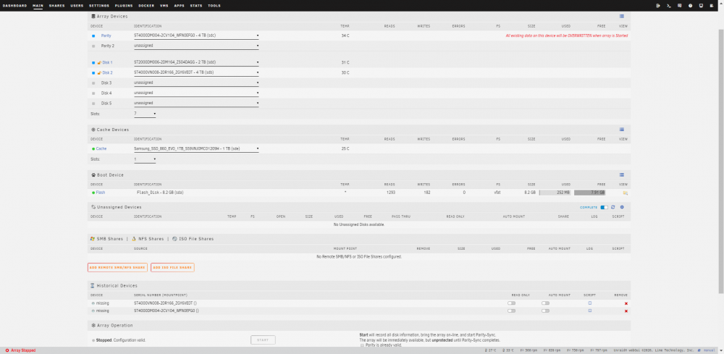The width and height of the screenshot is (724, 354).
Task: Open the Cache device link
Action: click(x=101, y=148)
